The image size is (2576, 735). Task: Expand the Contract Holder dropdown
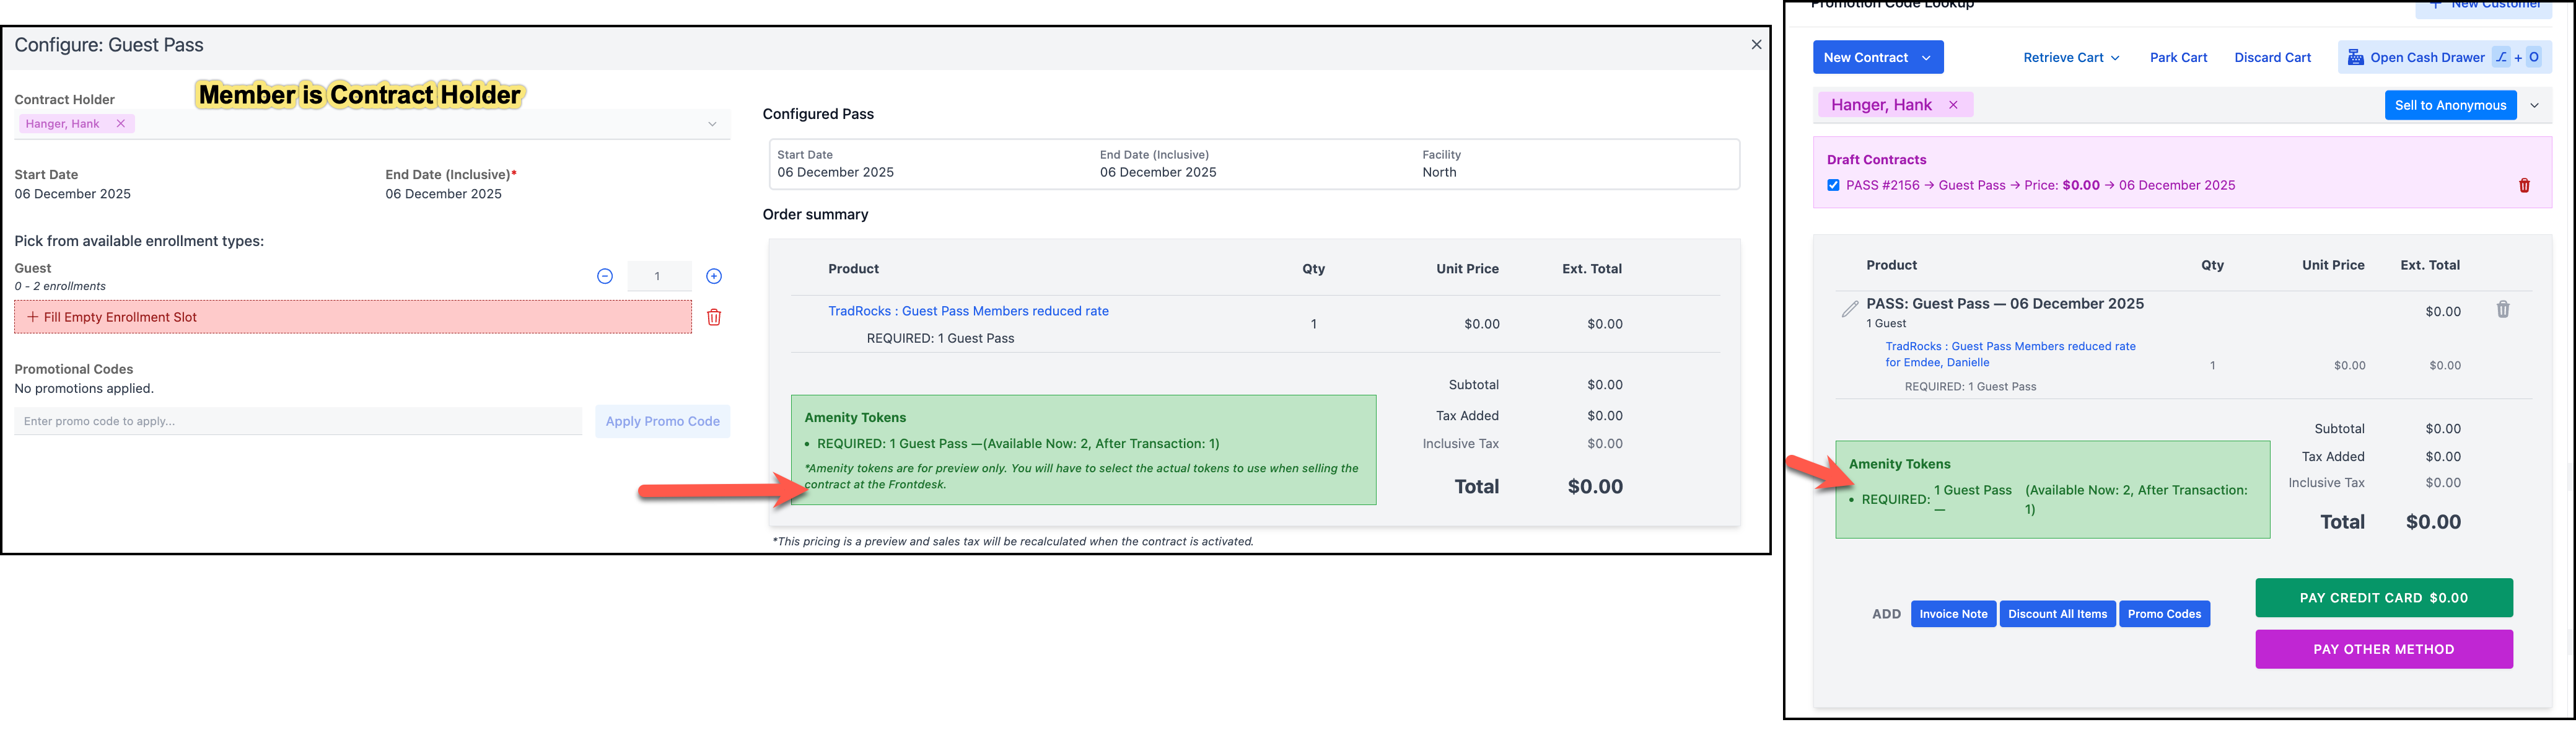tap(712, 124)
